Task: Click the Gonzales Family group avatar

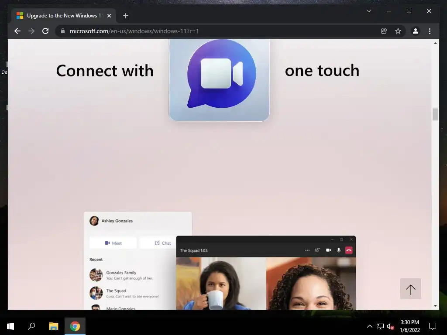Action: pyautogui.click(x=96, y=275)
